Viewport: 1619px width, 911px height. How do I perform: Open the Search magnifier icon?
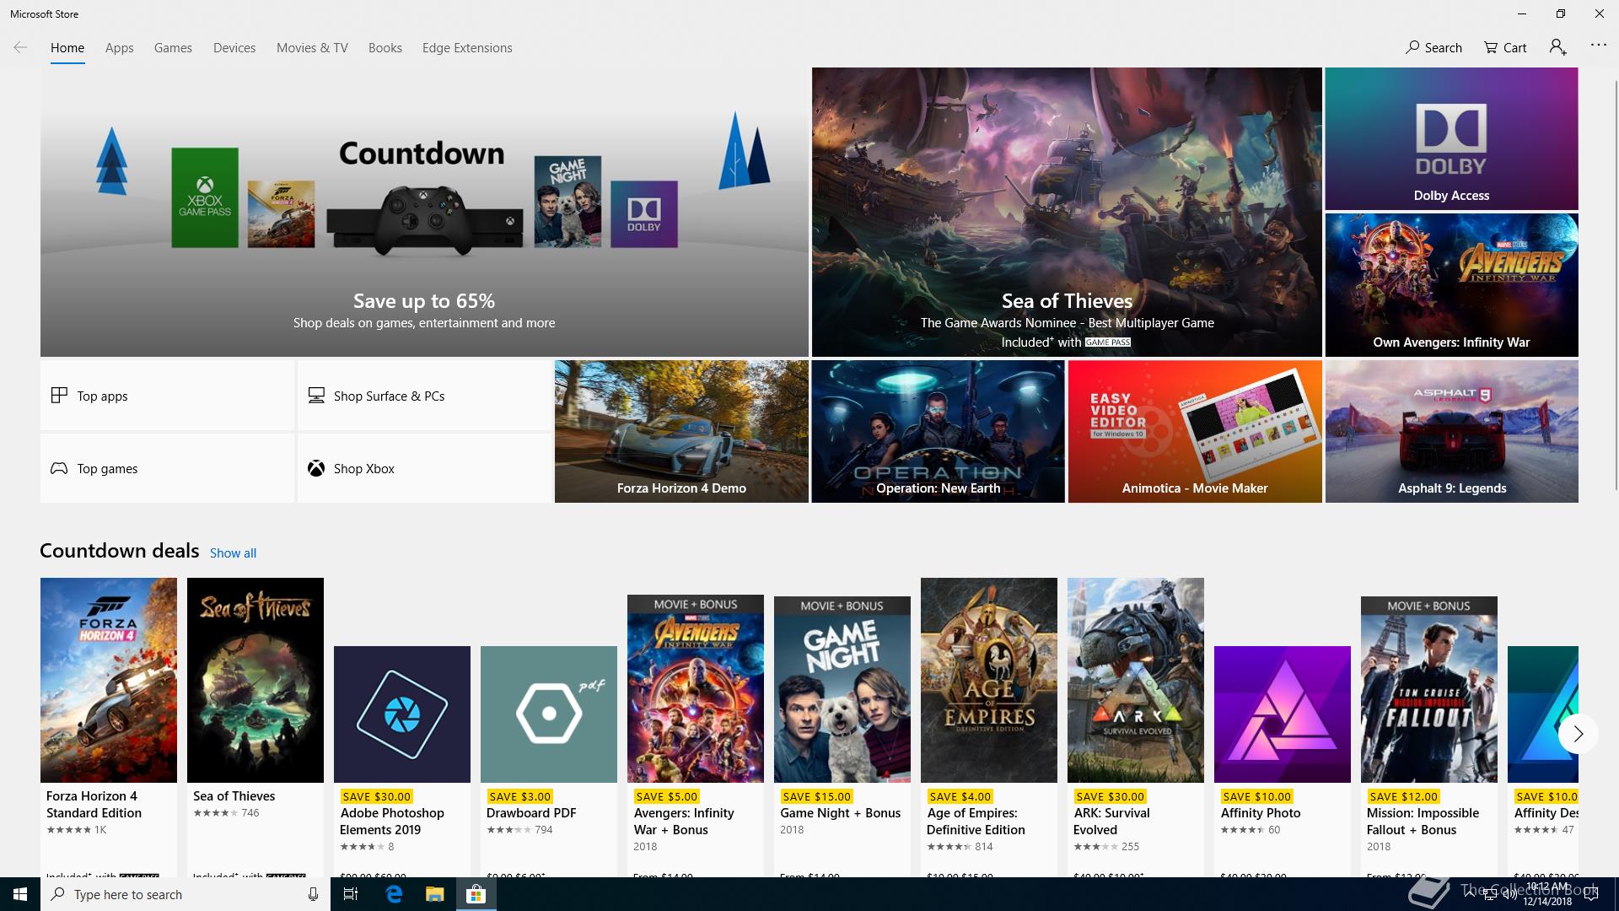pyautogui.click(x=1412, y=47)
